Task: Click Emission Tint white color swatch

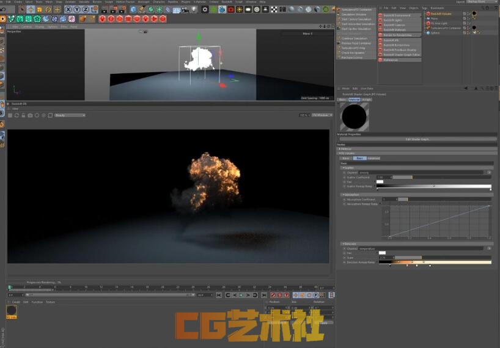Action: click(382, 253)
